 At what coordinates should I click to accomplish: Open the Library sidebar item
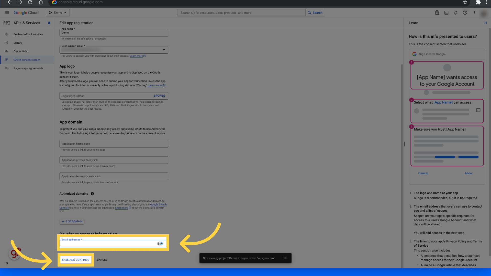(x=18, y=43)
